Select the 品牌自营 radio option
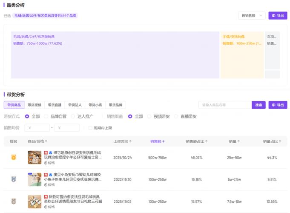 pos(46,116)
